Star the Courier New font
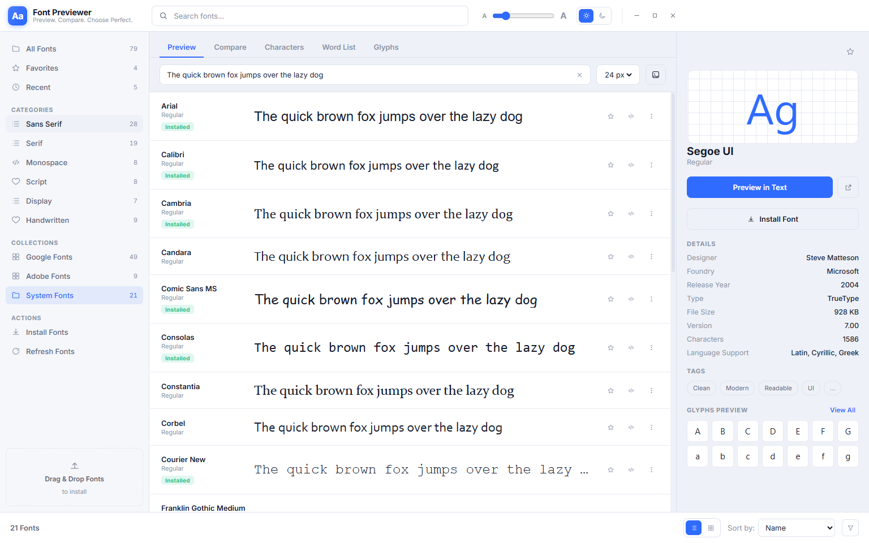The height and width of the screenshot is (543, 869). click(610, 470)
